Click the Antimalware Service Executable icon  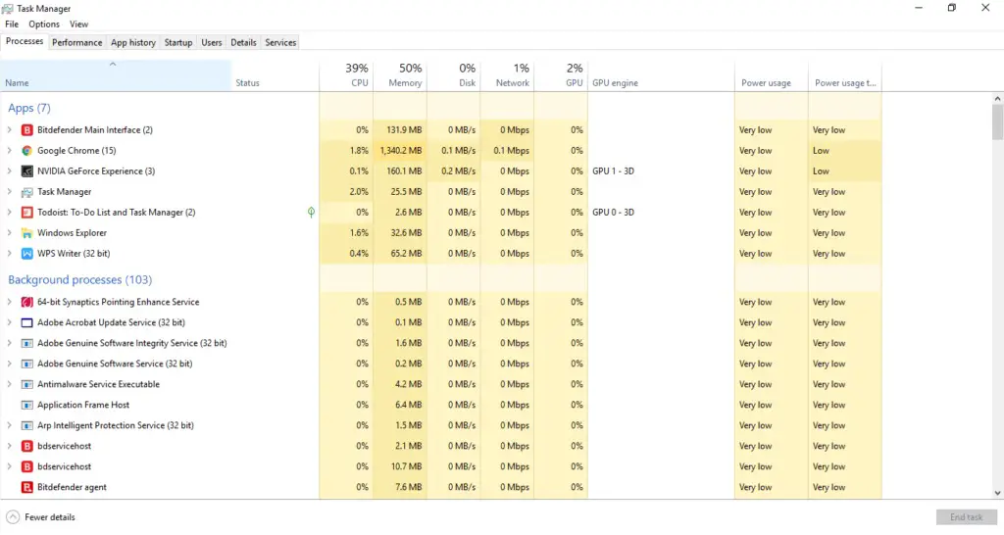point(26,384)
